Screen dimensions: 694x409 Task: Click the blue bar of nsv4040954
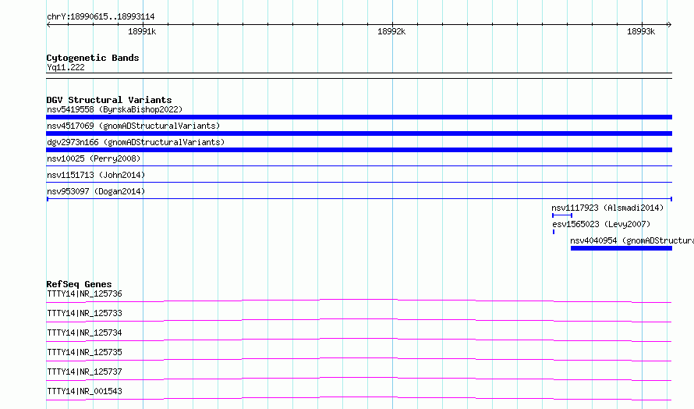tap(621, 248)
